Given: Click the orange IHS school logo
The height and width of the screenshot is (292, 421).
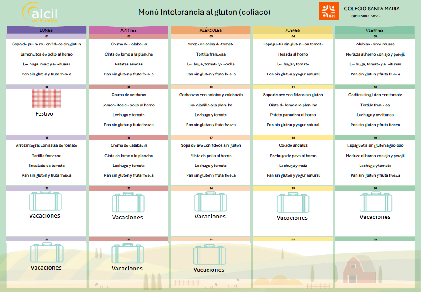Looking at the screenshot, I should pyautogui.click(x=329, y=11).
